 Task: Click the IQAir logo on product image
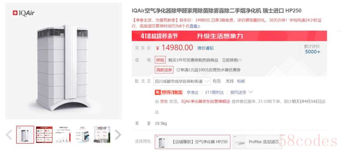point(23,13)
